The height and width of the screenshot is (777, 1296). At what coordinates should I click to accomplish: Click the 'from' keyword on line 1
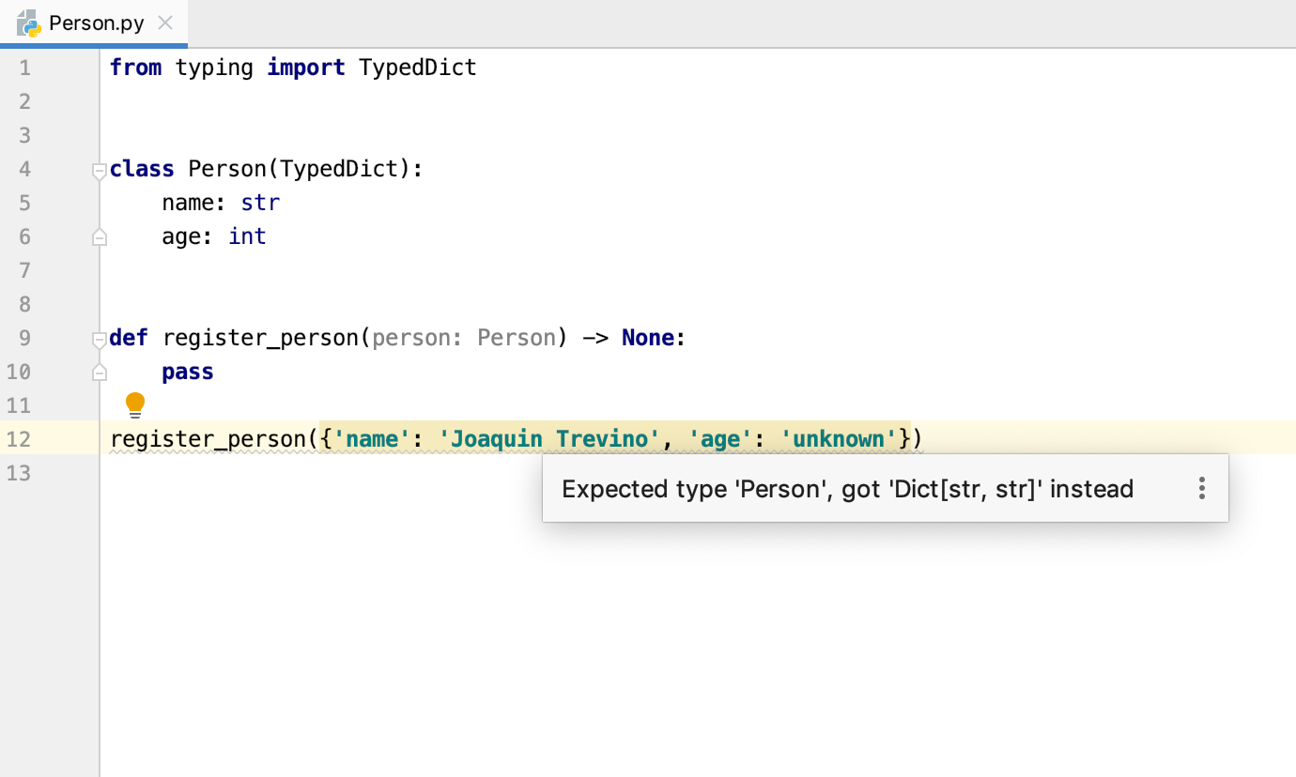pos(135,68)
